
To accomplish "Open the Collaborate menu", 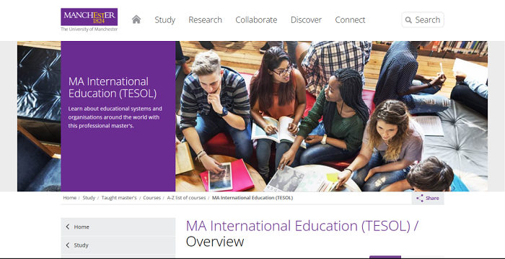I will 256,20.
